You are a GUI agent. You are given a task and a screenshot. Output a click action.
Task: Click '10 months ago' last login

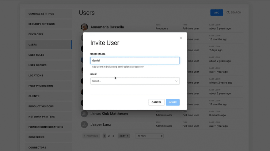pyautogui.click(x=218, y=39)
